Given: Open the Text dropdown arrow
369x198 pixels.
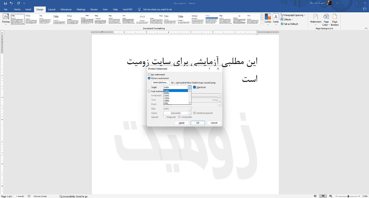Looking at the screenshot, I should pos(219,100).
